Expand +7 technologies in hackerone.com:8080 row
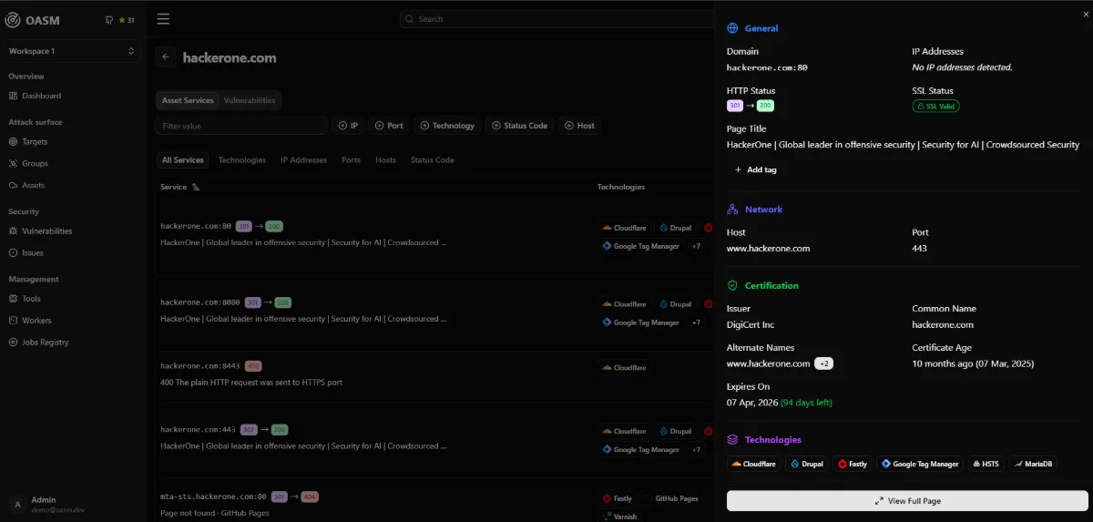This screenshot has height=522, width=1093. 696,322
